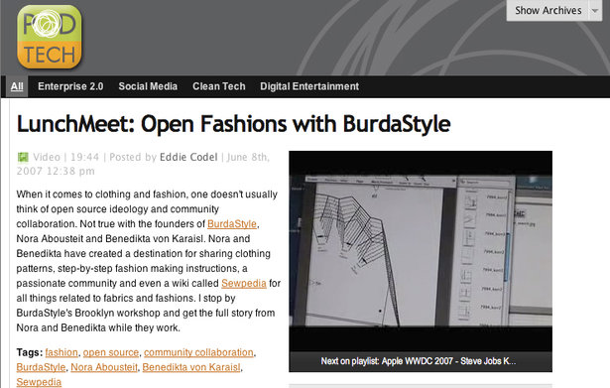
Task: Click the green video icon beside Video
Action: point(23,157)
